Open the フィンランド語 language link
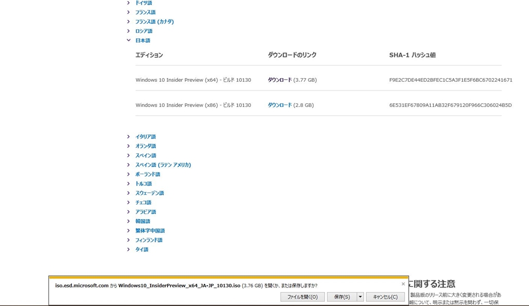Screen dimensions: 529x306 point(149,240)
